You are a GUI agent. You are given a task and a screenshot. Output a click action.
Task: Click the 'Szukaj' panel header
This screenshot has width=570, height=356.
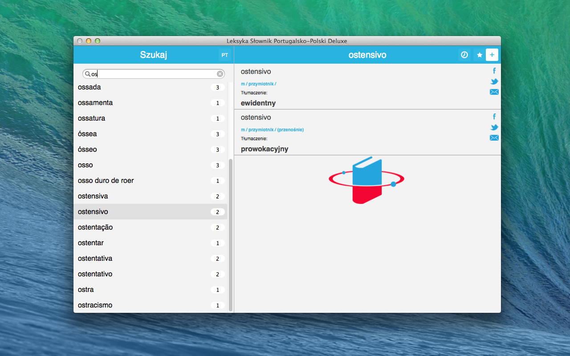click(154, 55)
